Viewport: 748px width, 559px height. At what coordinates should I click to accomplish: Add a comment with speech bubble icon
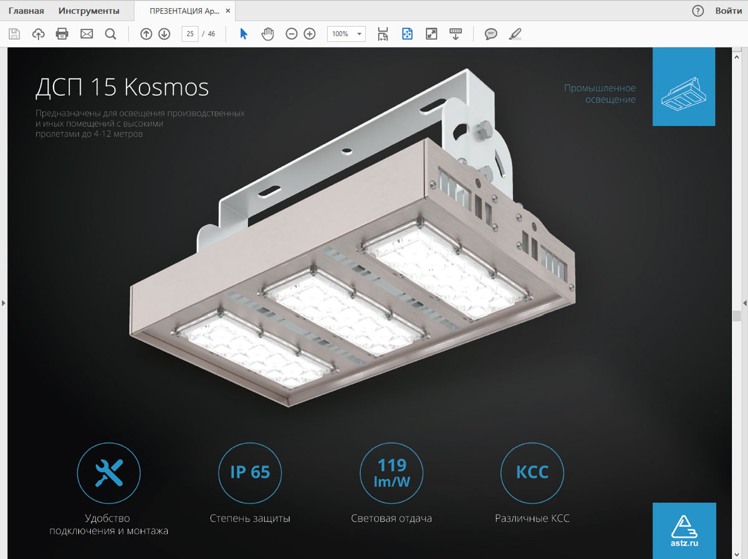(x=491, y=34)
